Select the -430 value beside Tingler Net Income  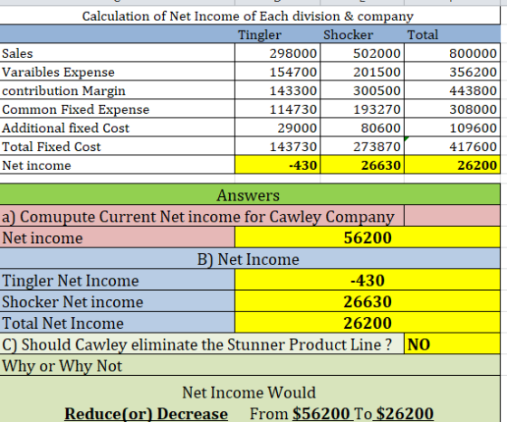click(368, 280)
